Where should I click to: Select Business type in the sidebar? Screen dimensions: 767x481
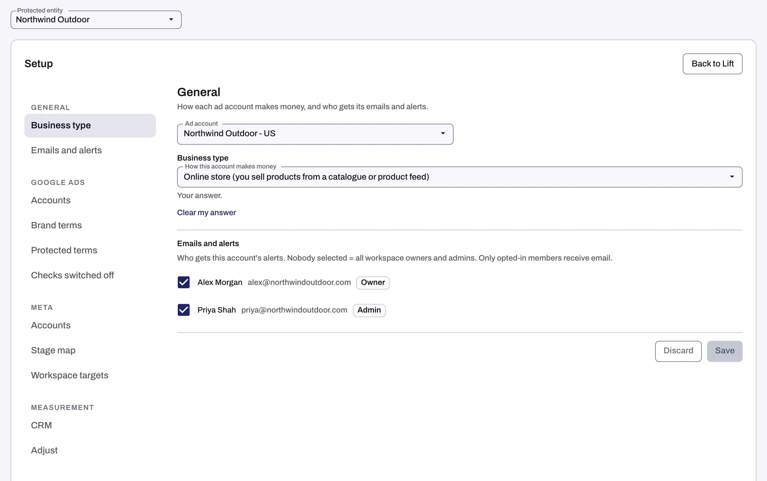coord(90,126)
